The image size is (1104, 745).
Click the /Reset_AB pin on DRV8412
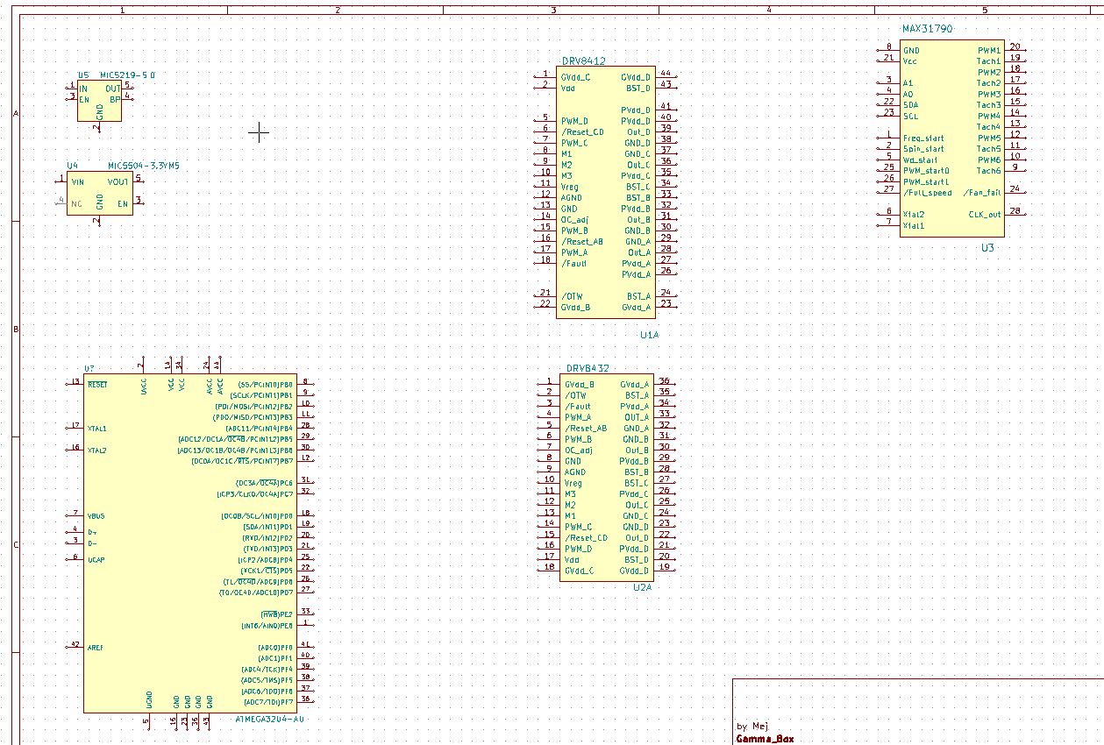pyautogui.click(x=582, y=241)
